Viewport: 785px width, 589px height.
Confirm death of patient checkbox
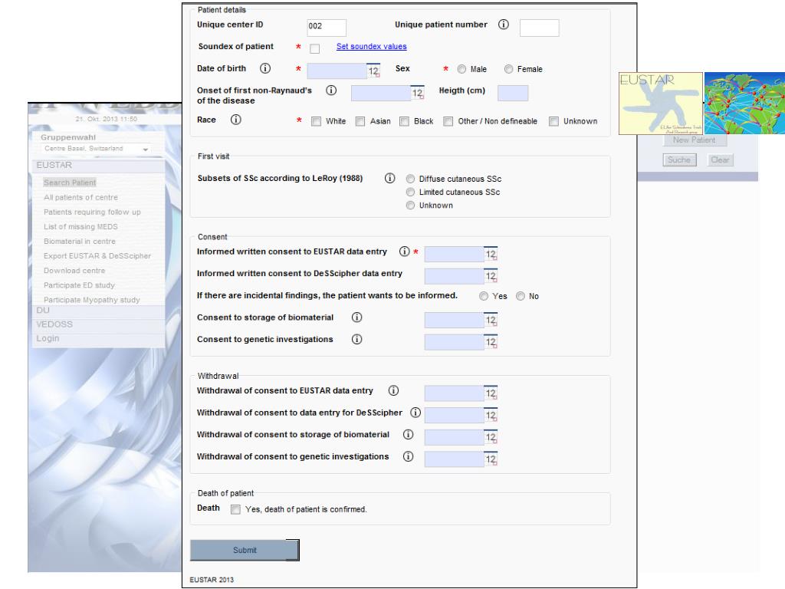pyautogui.click(x=235, y=509)
